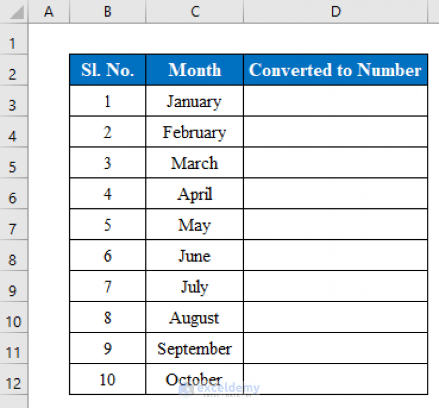Select column C header
This screenshot has height=408, width=439.
[x=195, y=11]
